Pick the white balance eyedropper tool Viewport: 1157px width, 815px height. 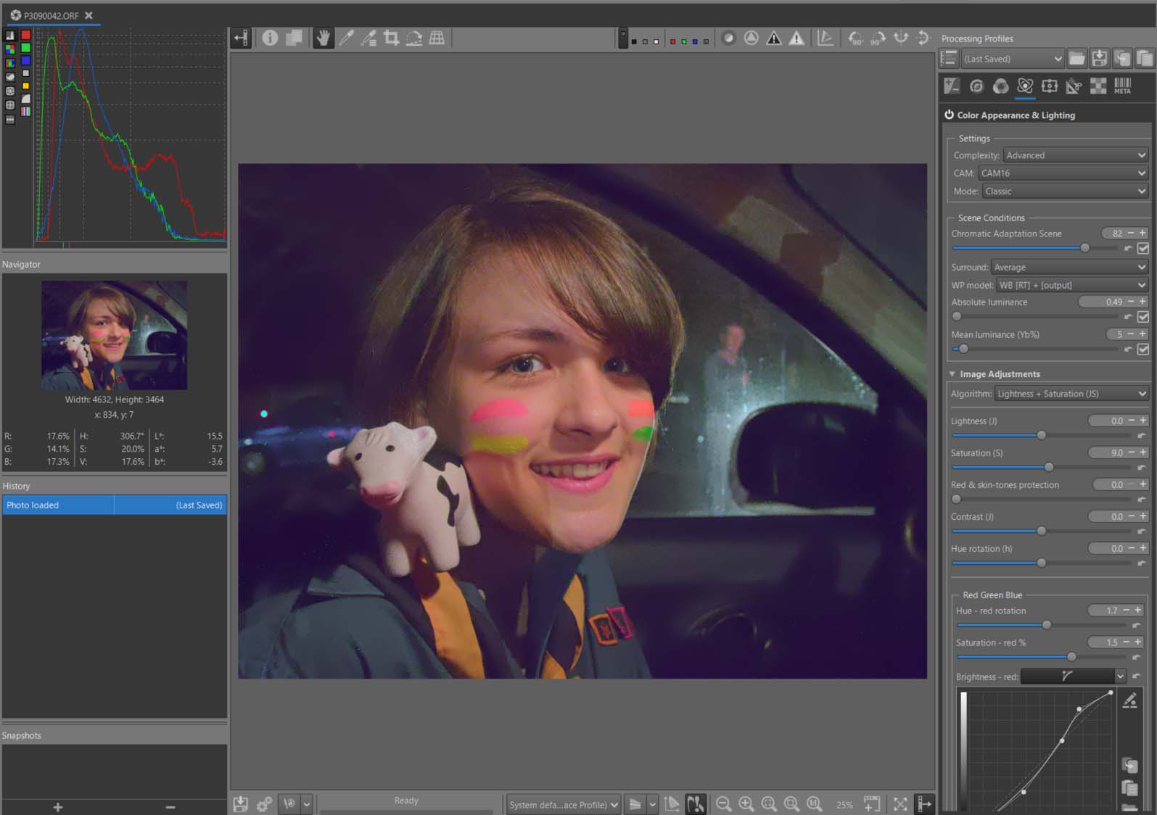[x=347, y=38]
